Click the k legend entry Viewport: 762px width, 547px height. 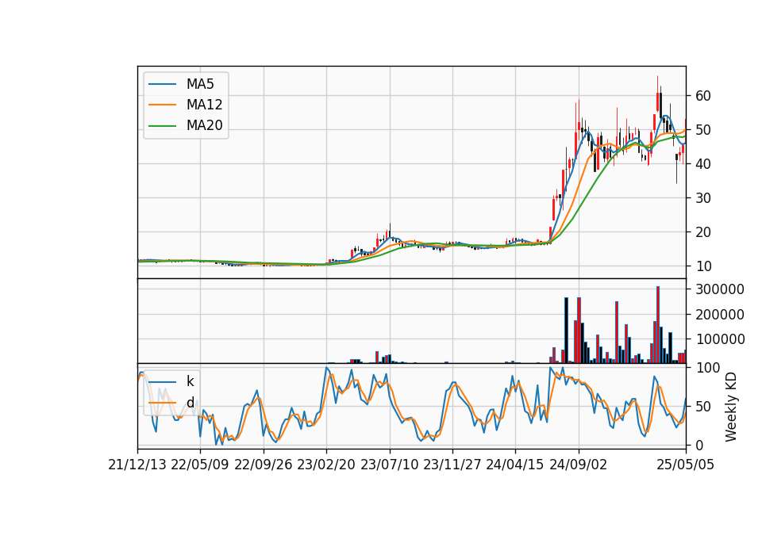(x=171, y=381)
